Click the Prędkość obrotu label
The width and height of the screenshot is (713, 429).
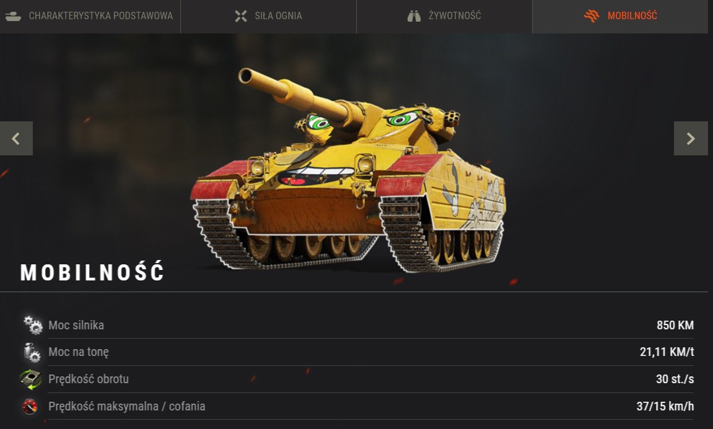(x=88, y=379)
